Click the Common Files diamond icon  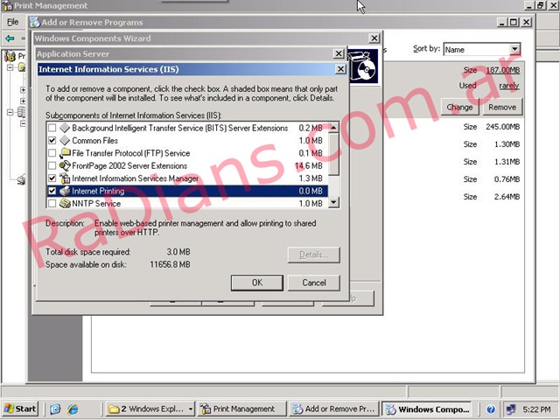click(65, 140)
